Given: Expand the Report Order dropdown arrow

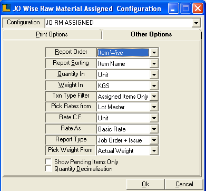Looking at the screenshot, I should pyautogui.click(x=154, y=53).
